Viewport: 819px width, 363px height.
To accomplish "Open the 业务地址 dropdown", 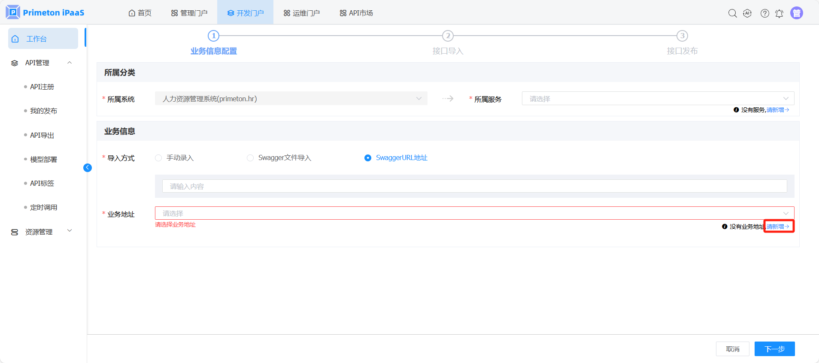I will click(474, 213).
